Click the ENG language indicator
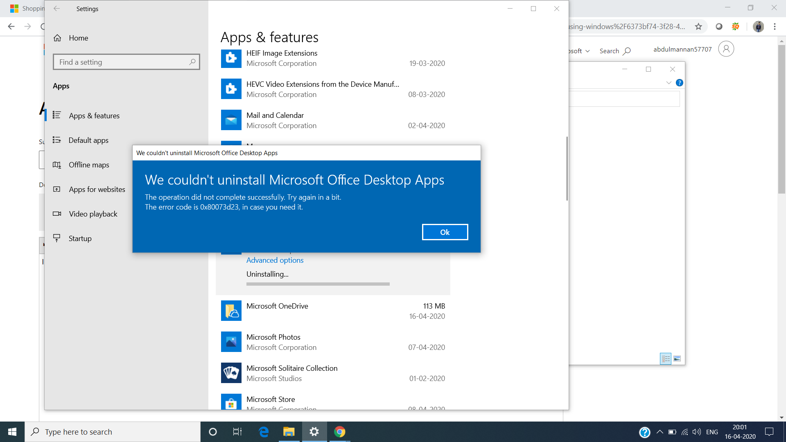The height and width of the screenshot is (442, 786). click(712, 432)
